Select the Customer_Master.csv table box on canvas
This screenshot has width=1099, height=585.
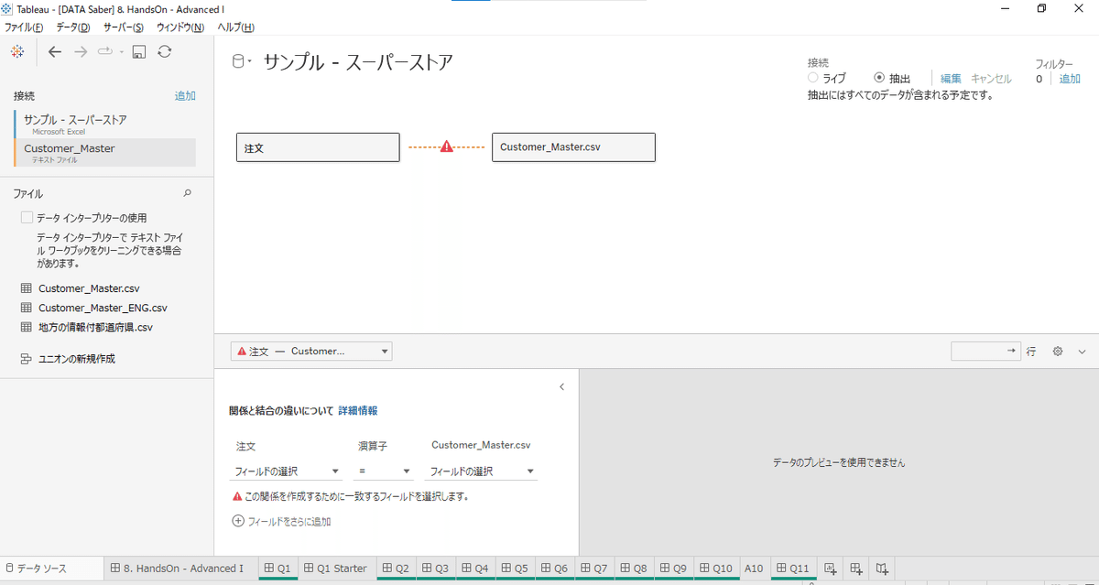[573, 147]
